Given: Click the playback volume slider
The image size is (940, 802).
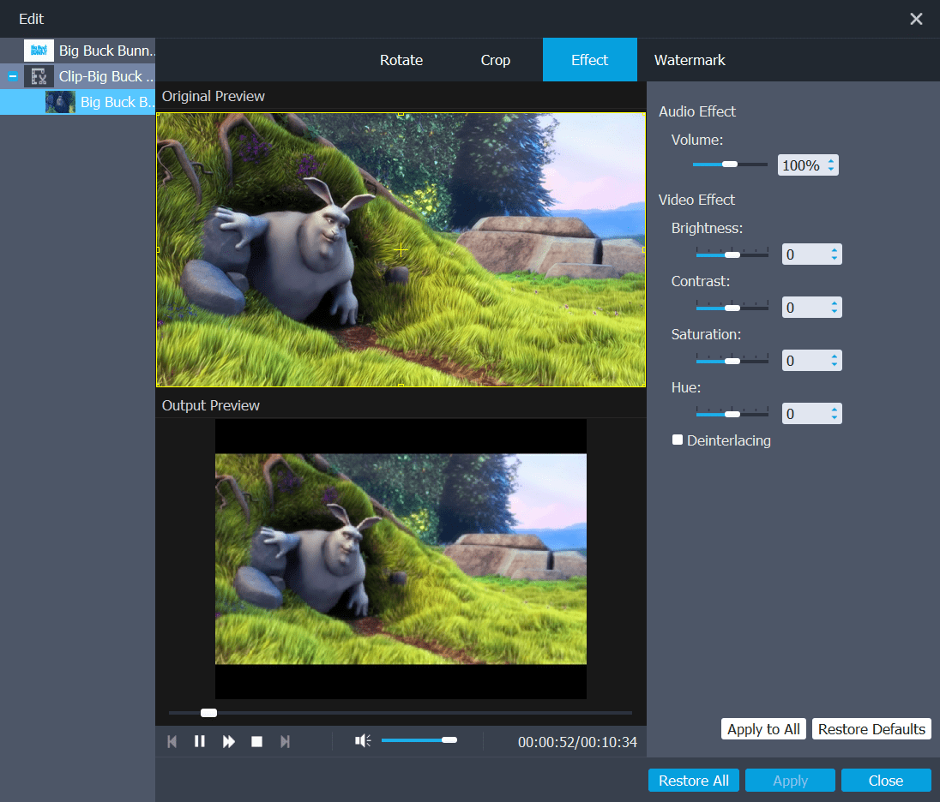Looking at the screenshot, I should 419,740.
